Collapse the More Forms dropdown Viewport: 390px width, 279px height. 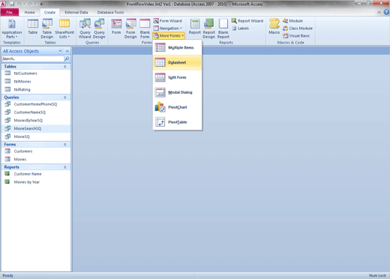coord(169,36)
